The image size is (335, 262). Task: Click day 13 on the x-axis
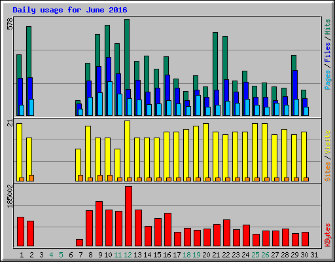click(x=137, y=255)
